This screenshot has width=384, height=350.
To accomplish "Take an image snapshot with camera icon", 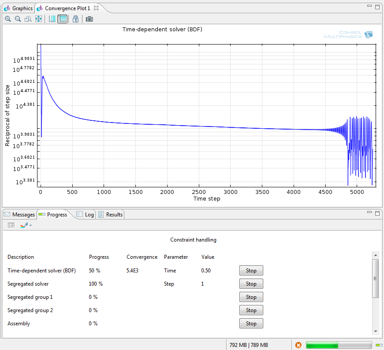I will (89, 19).
